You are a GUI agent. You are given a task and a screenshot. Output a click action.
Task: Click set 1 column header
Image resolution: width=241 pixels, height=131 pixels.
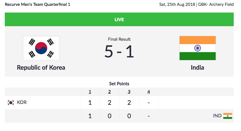[x=90, y=92]
